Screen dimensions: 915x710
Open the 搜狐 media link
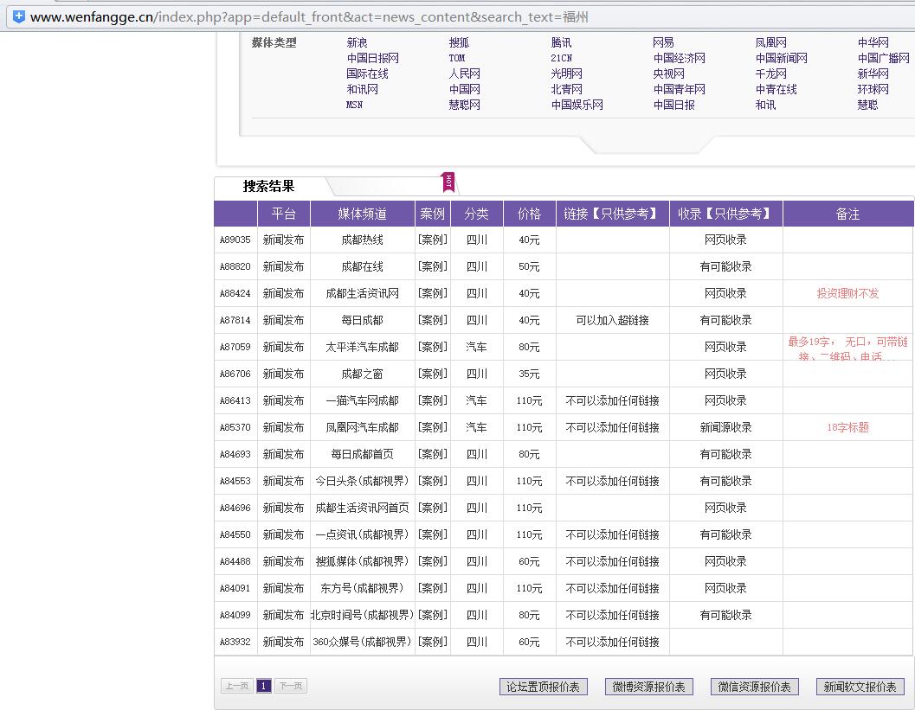pyautogui.click(x=459, y=42)
